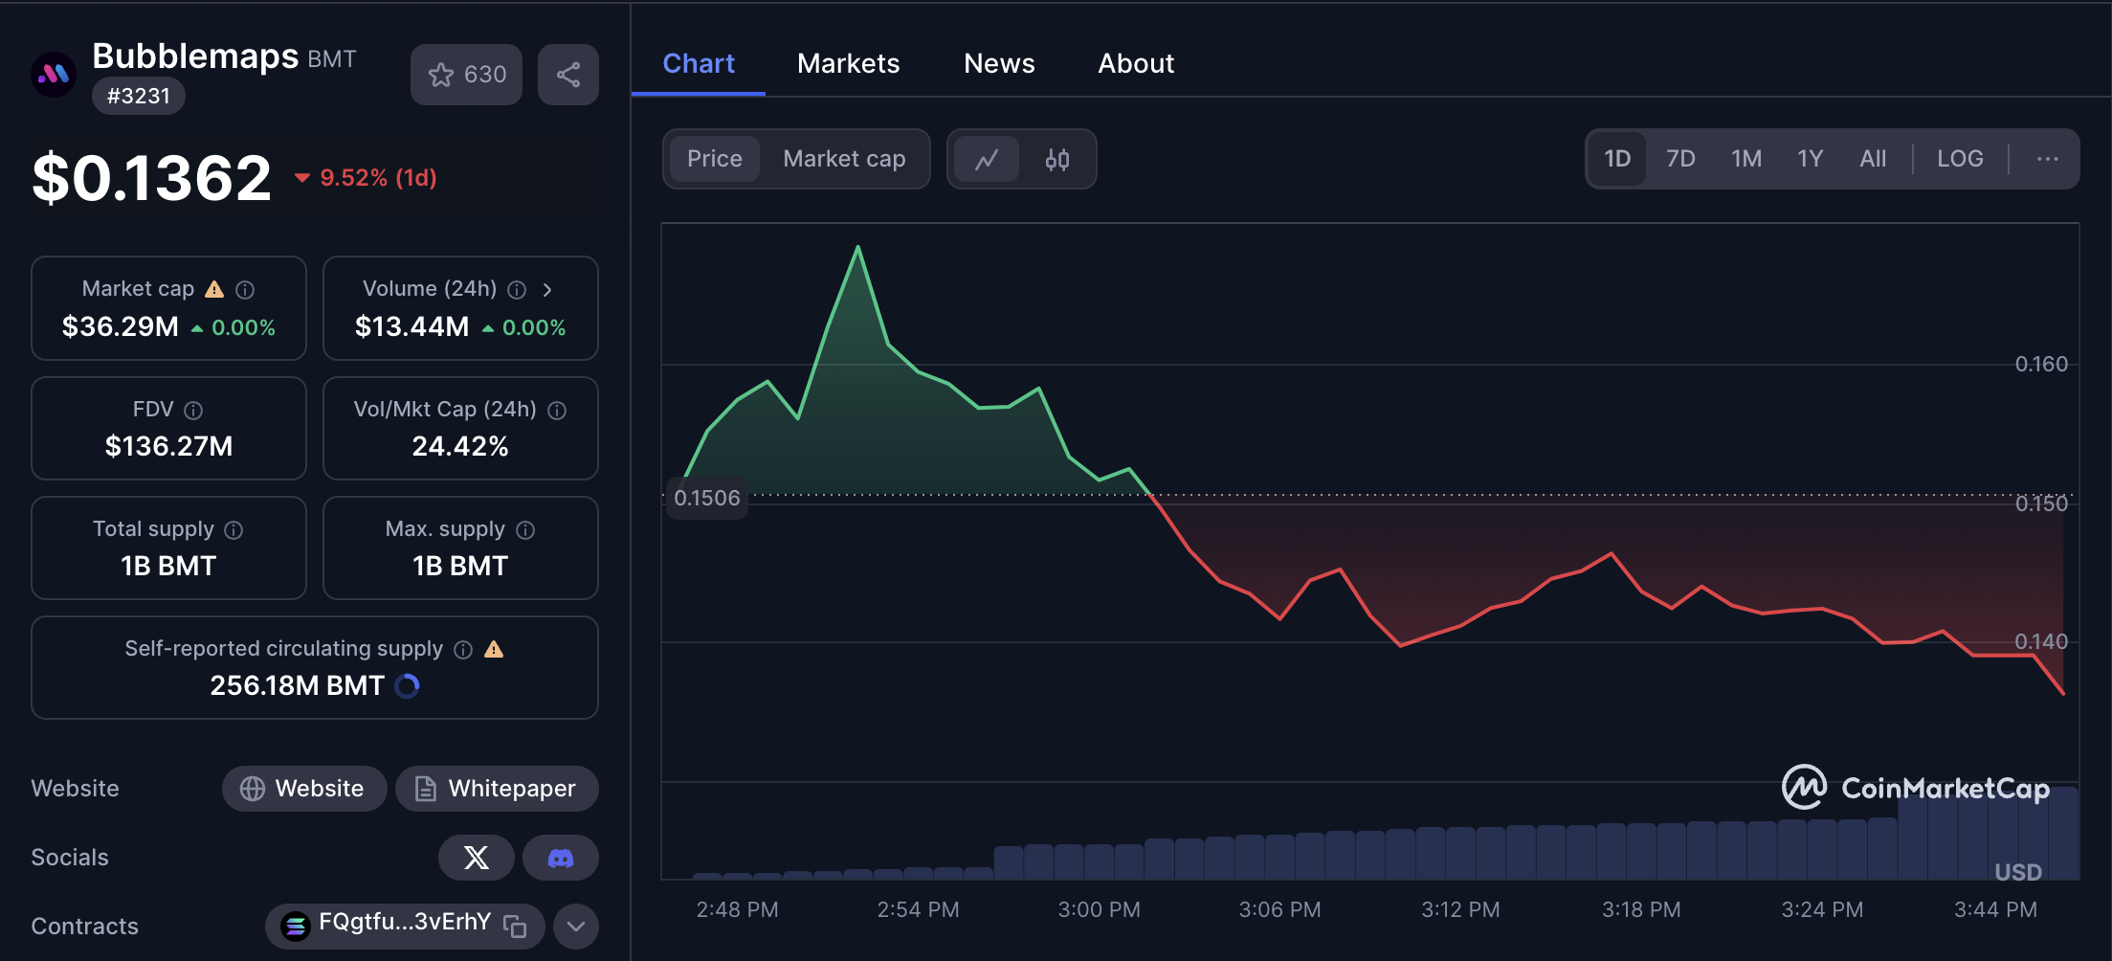Switch to the News tab
The width and height of the screenshot is (2112, 961).
999,63
